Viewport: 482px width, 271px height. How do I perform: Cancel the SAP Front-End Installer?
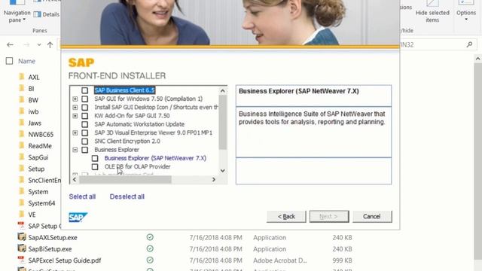(372, 217)
